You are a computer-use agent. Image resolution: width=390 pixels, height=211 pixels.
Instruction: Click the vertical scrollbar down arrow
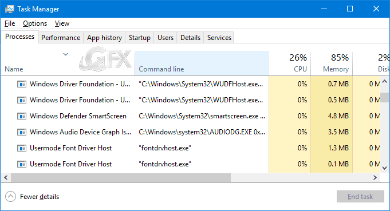[x=384, y=168]
